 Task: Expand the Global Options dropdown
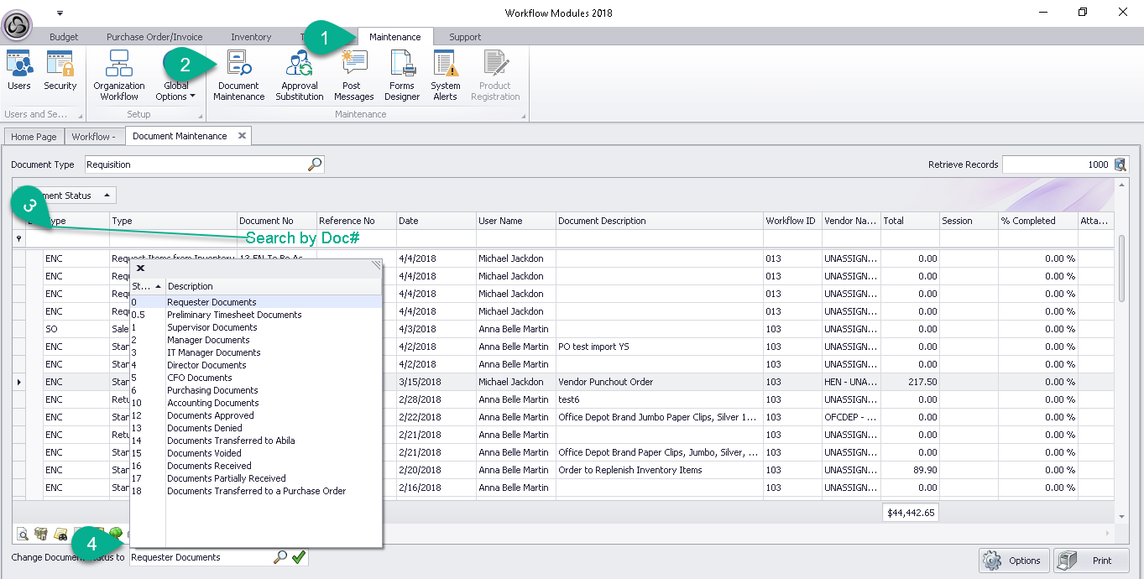pos(175,91)
